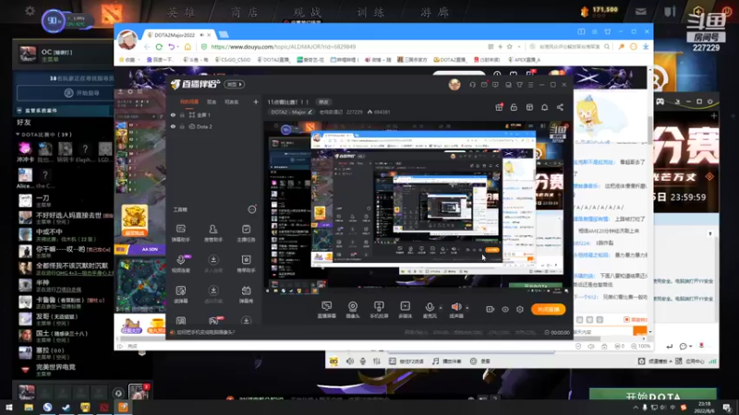The image size is (739, 415).
Task: Open the streaming app hamburger menu
Action: point(530,85)
